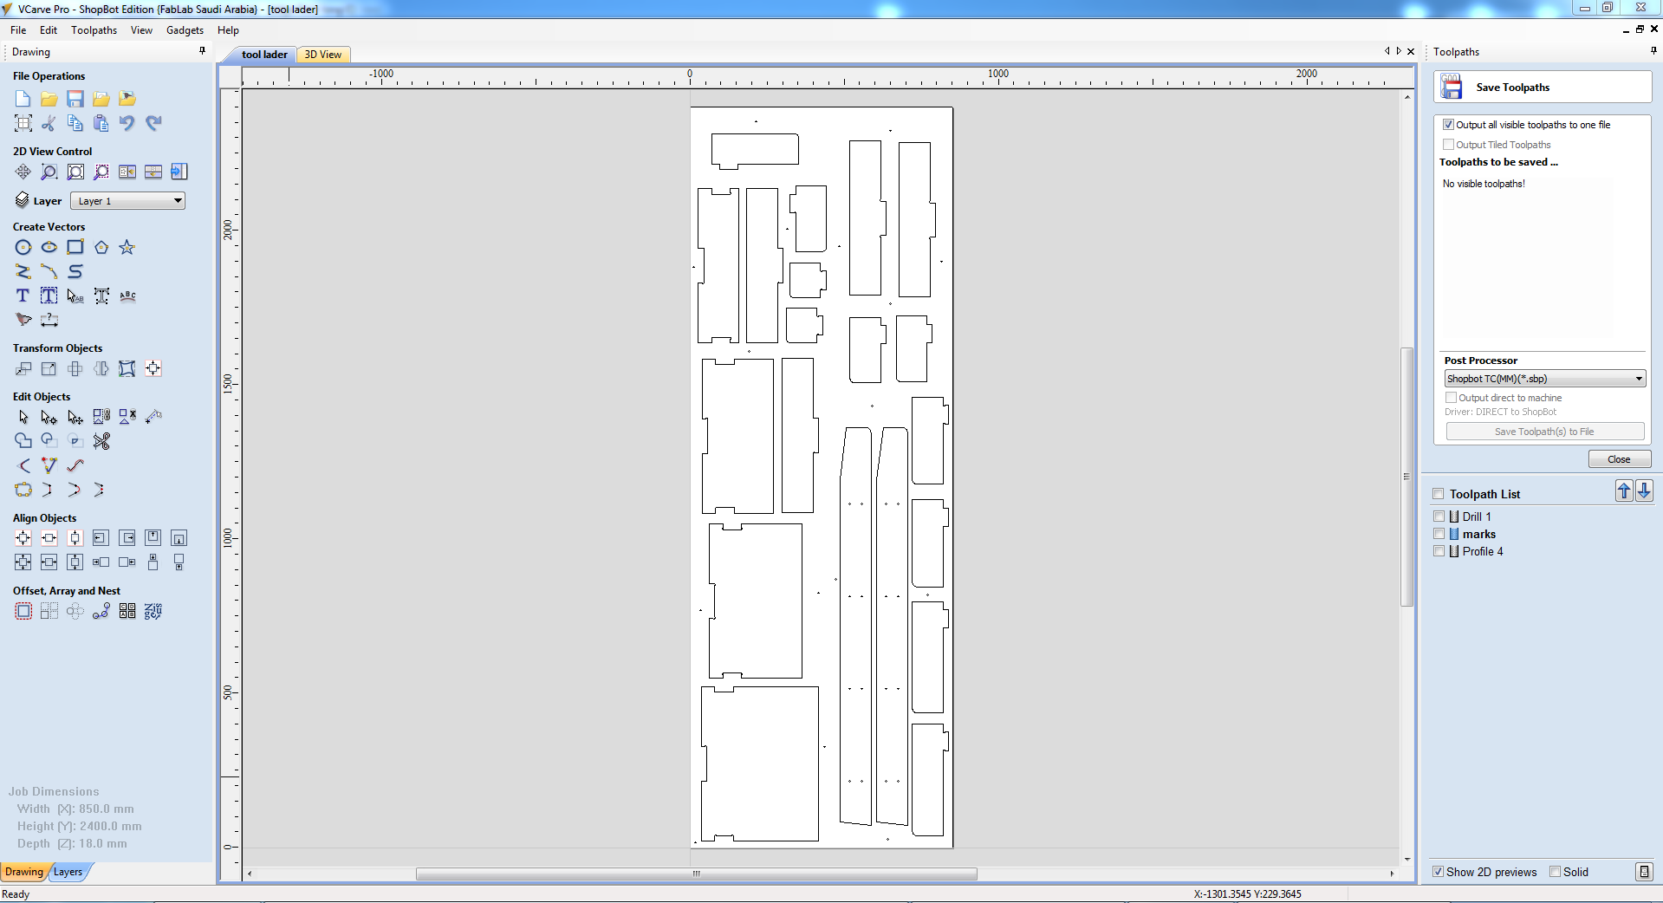
Task: Uncheck Show 2D previews
Action: [x=1438, y=872]
